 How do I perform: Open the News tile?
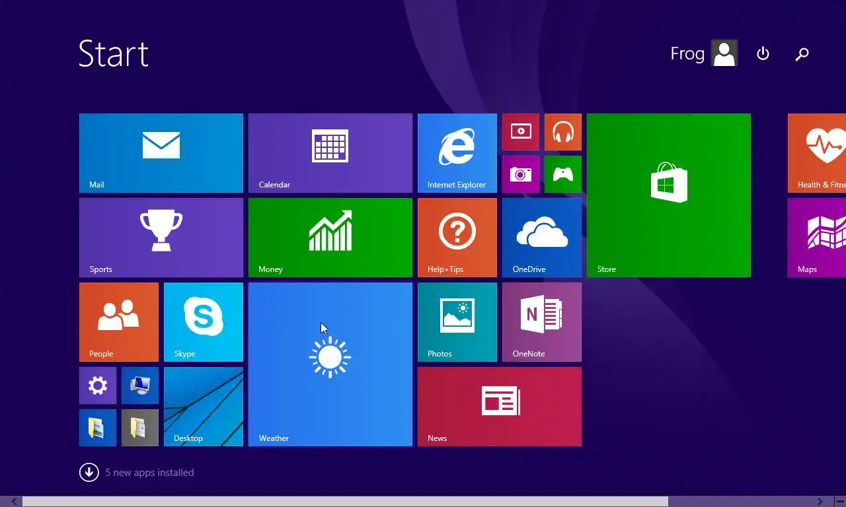point(500,407)
